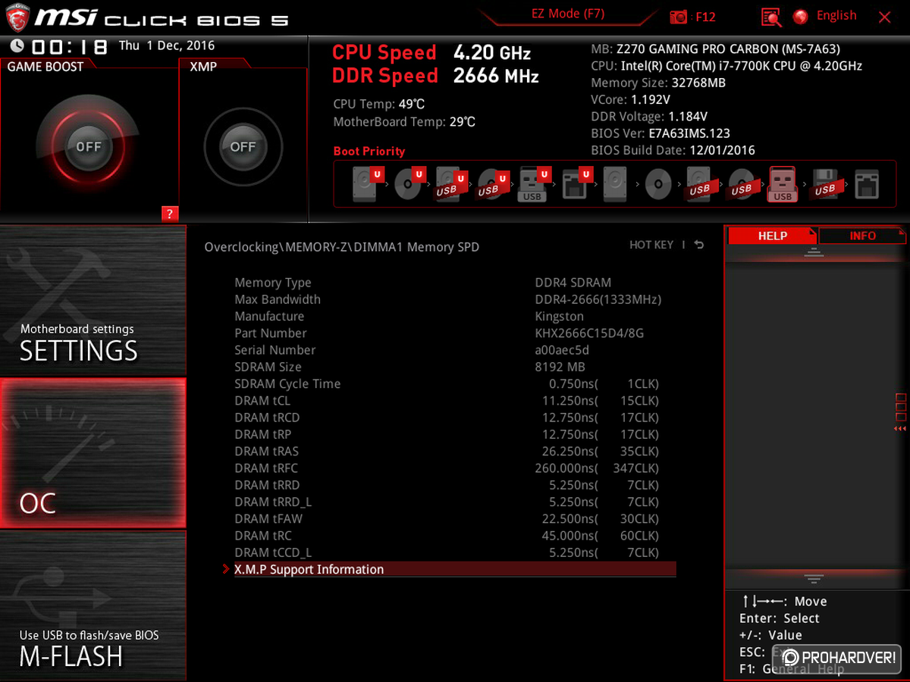Click the Part Number KHX2666C15D4/8G value
This screenshot has width=910, height=682.
(x=589, y=333)
